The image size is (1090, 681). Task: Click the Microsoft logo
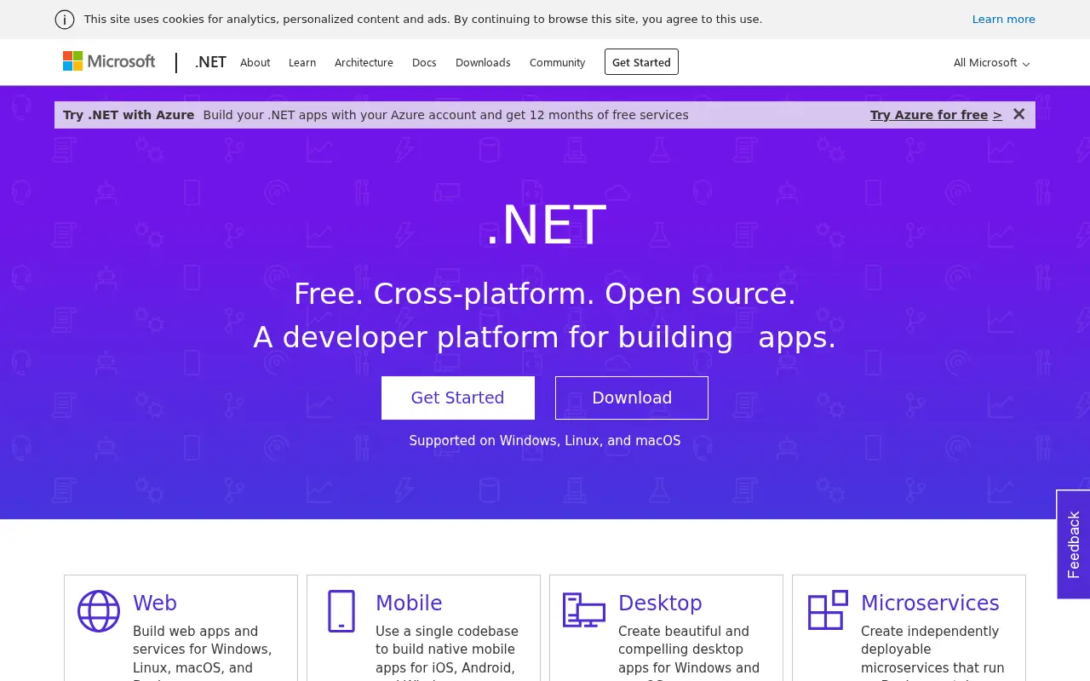(x=109, y=61)
